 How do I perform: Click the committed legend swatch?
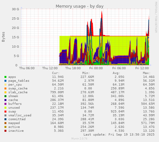(5, 119)
